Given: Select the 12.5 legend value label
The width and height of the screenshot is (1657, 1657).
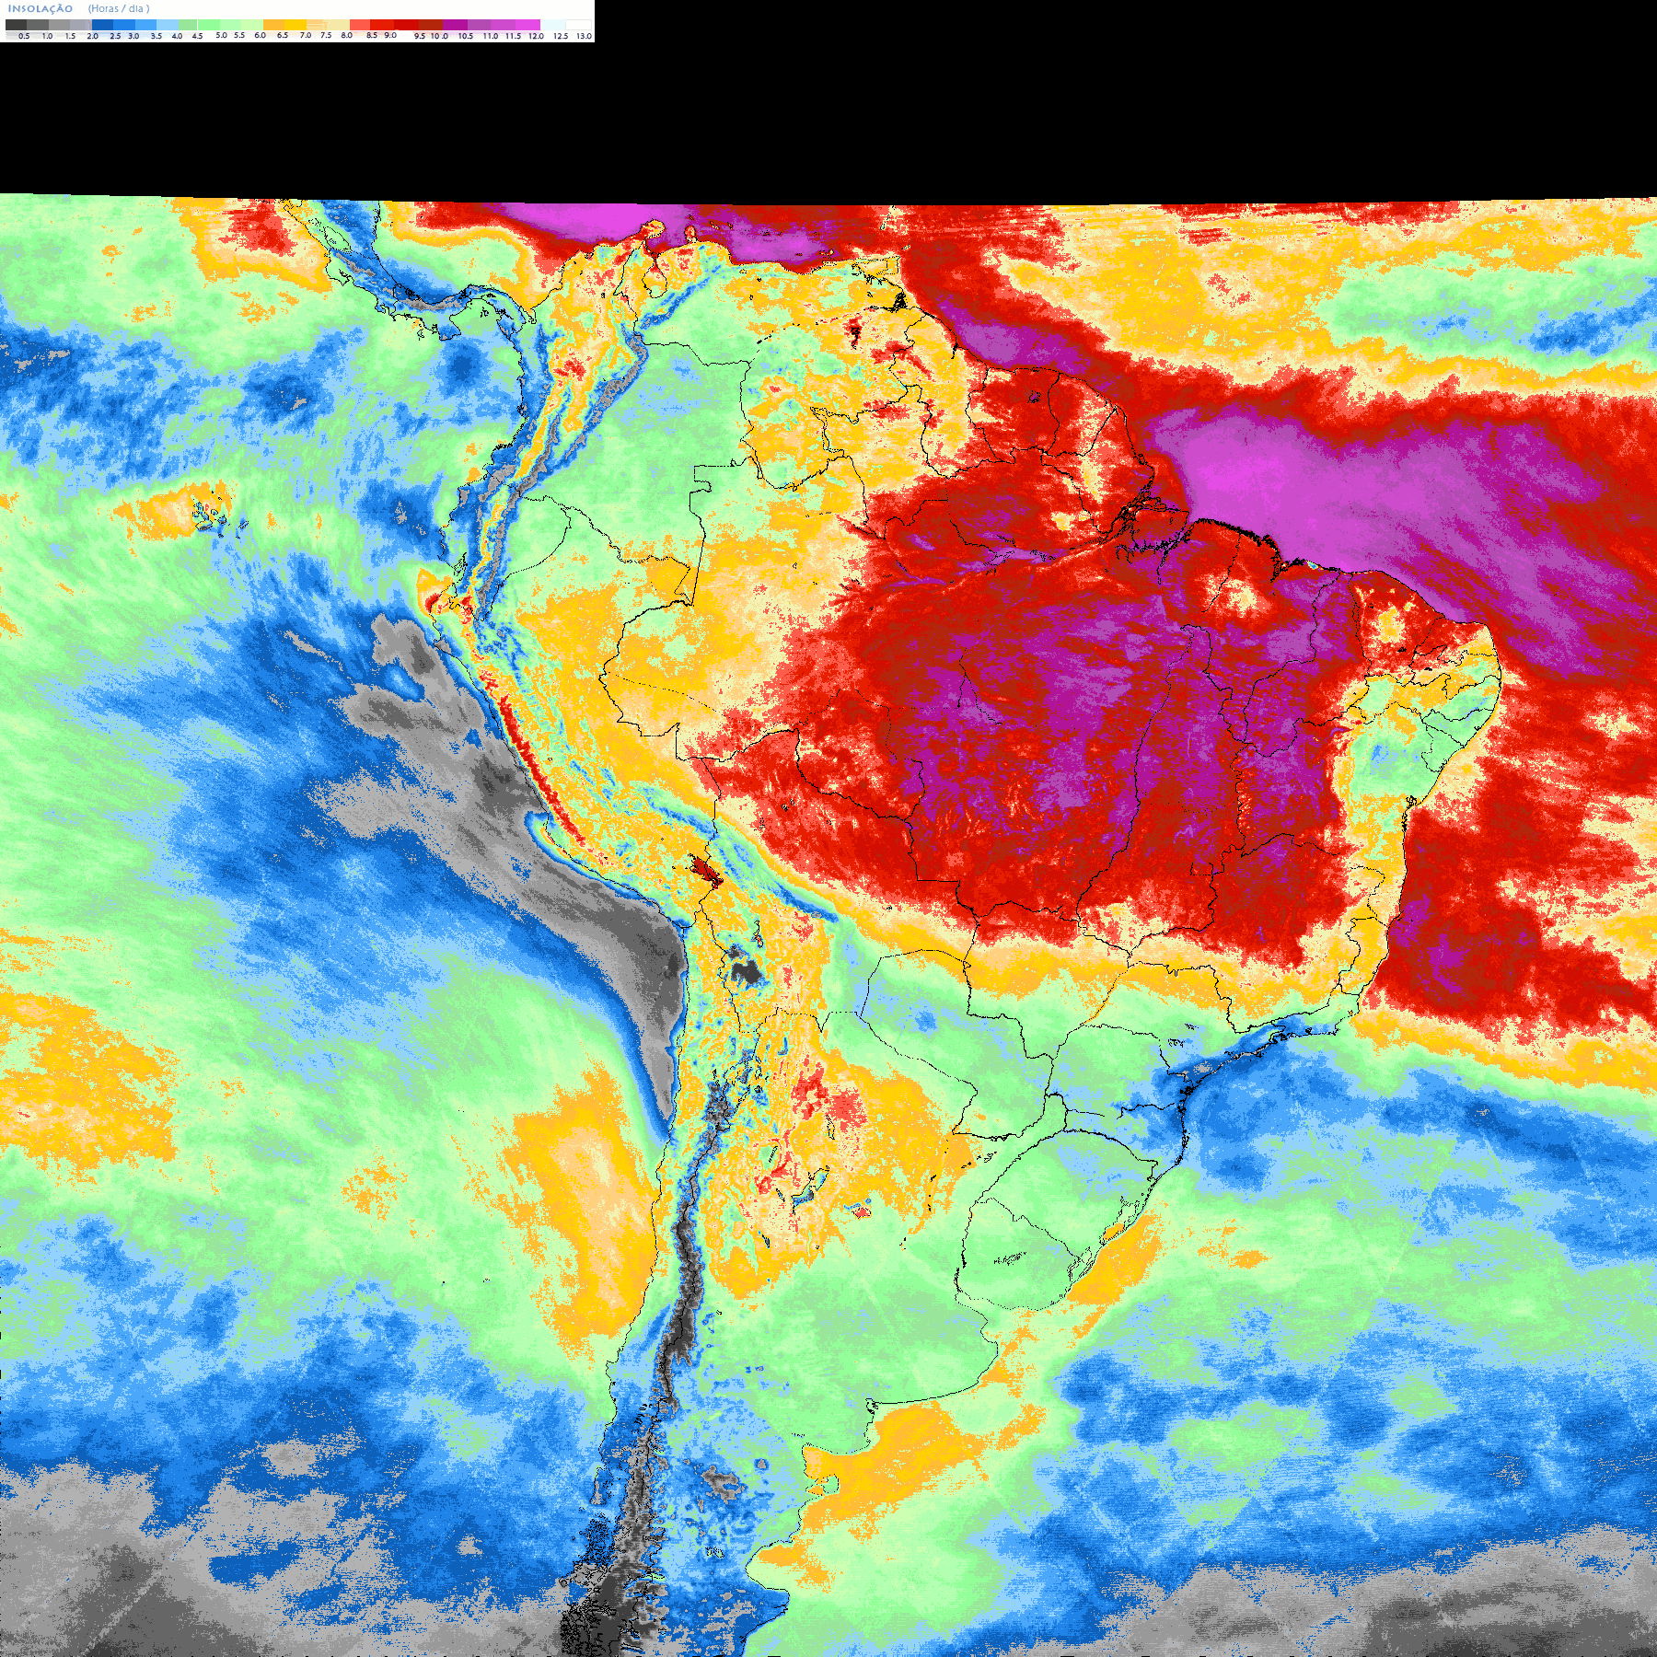Looking at the screenshot, I should tap(561, 36).
